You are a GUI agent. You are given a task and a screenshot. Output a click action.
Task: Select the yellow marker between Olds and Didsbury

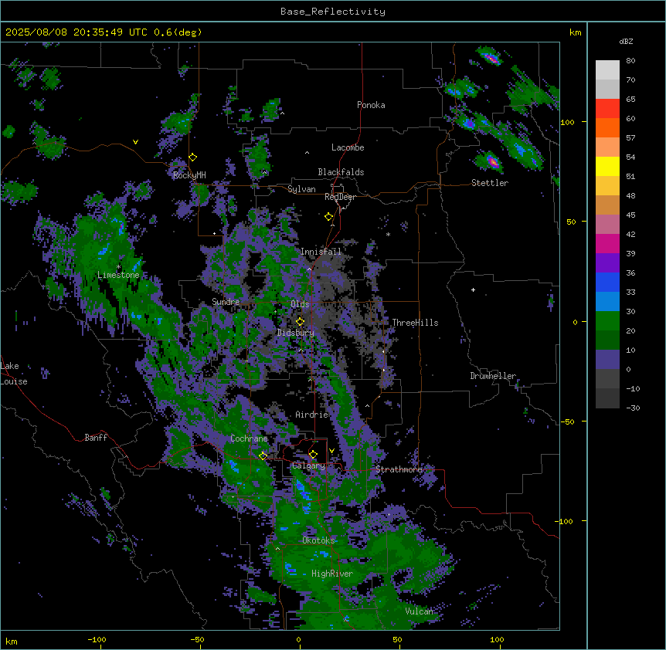(x=300, y=321)
